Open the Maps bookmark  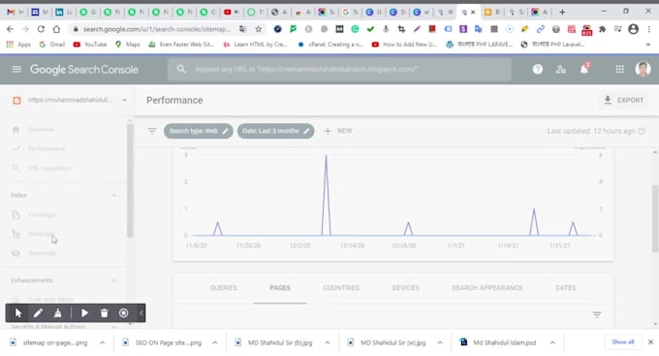click(128, 45)
